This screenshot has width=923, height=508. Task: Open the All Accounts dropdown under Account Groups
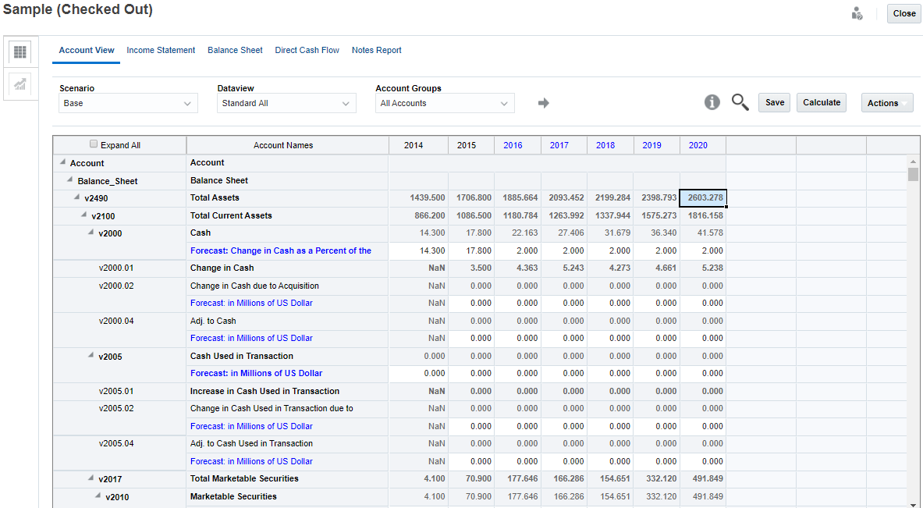point(444,102)
